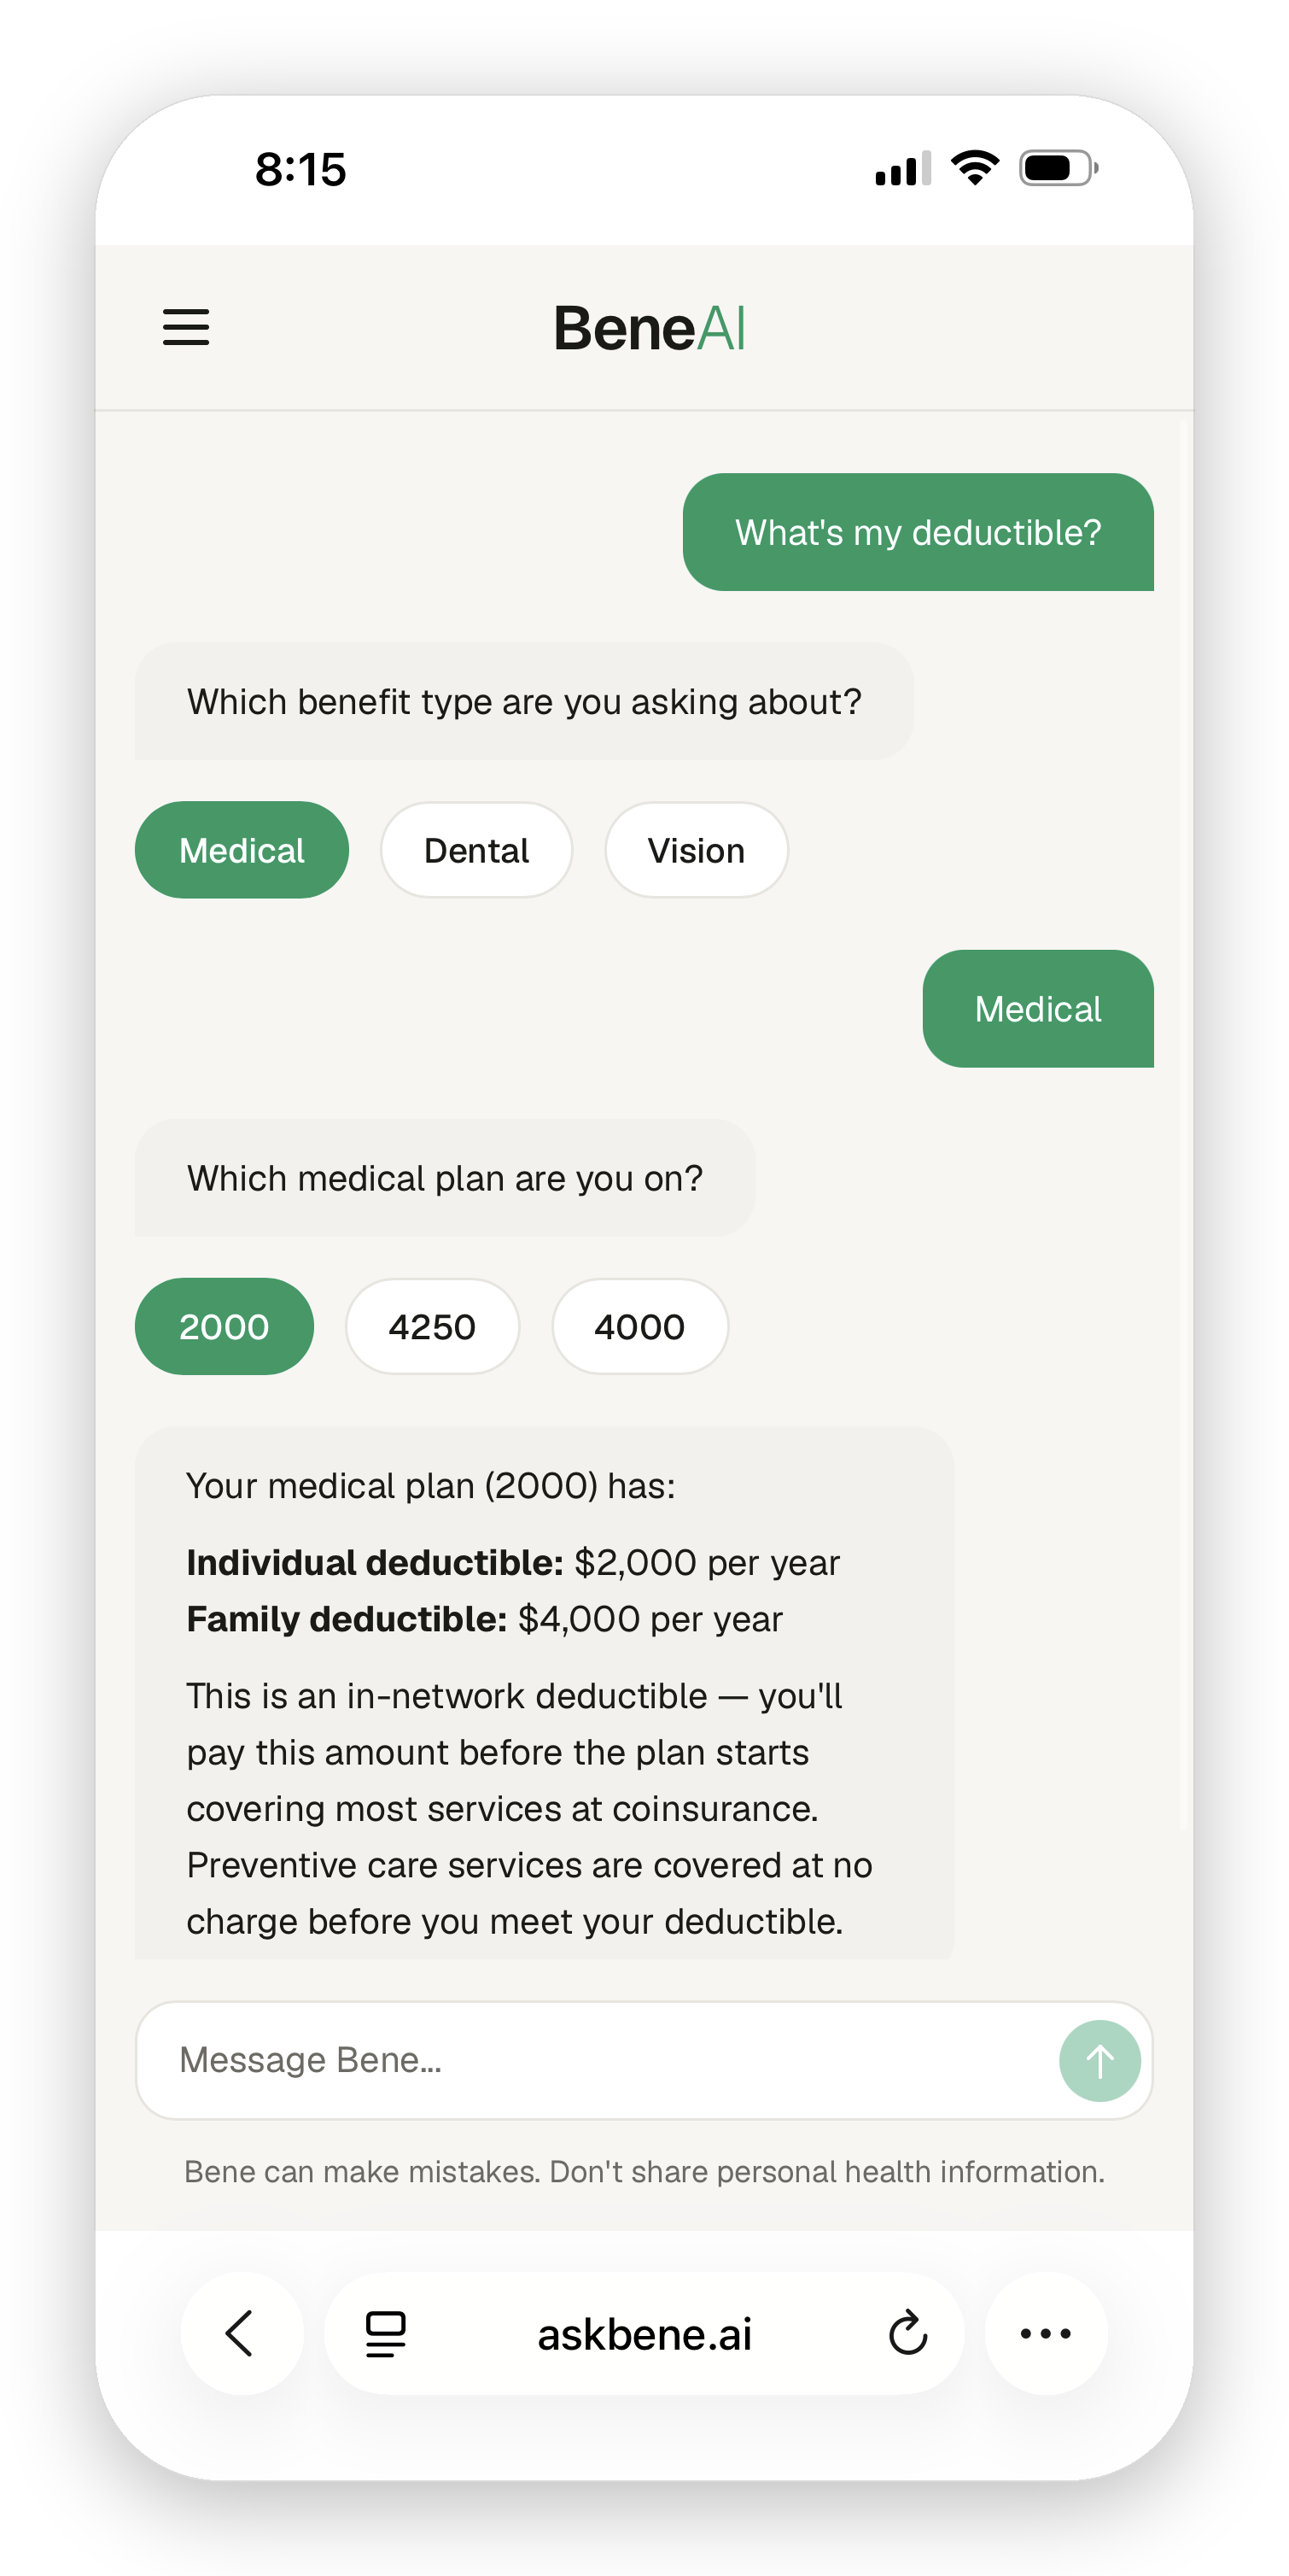Select the Medical benefit chip
The height and width of the screenshot is (2576, 1289).
[242, 850]
